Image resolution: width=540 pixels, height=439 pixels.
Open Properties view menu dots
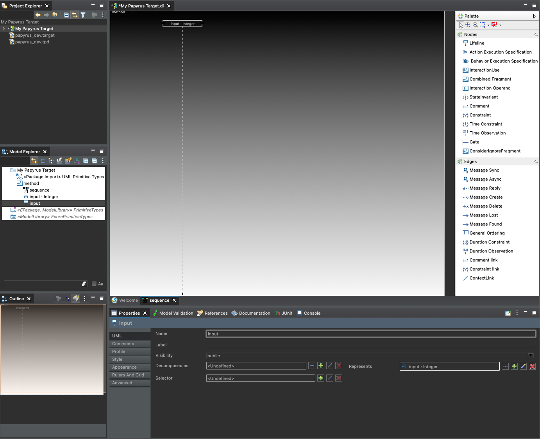pyautogui.click(x=517, y=313)
